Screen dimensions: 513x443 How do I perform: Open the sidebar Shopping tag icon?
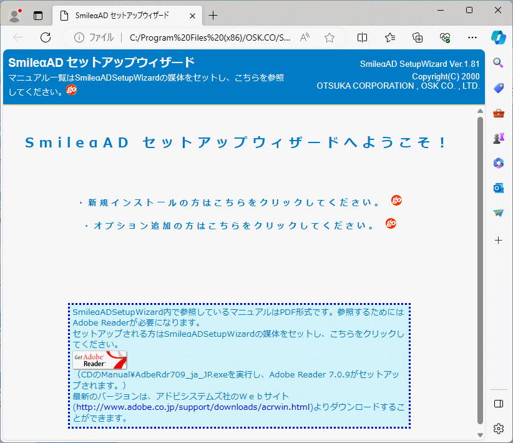click(x=498, y=88)
